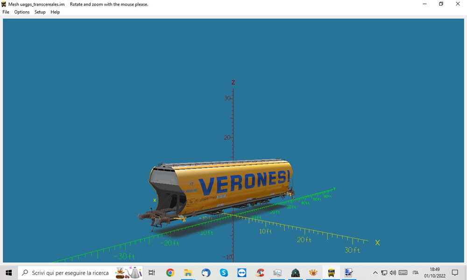The height and width of the screenshot is (280, 467).
Task: Click the '20' mark on Z axis
Action: click(x=227, y=138)
